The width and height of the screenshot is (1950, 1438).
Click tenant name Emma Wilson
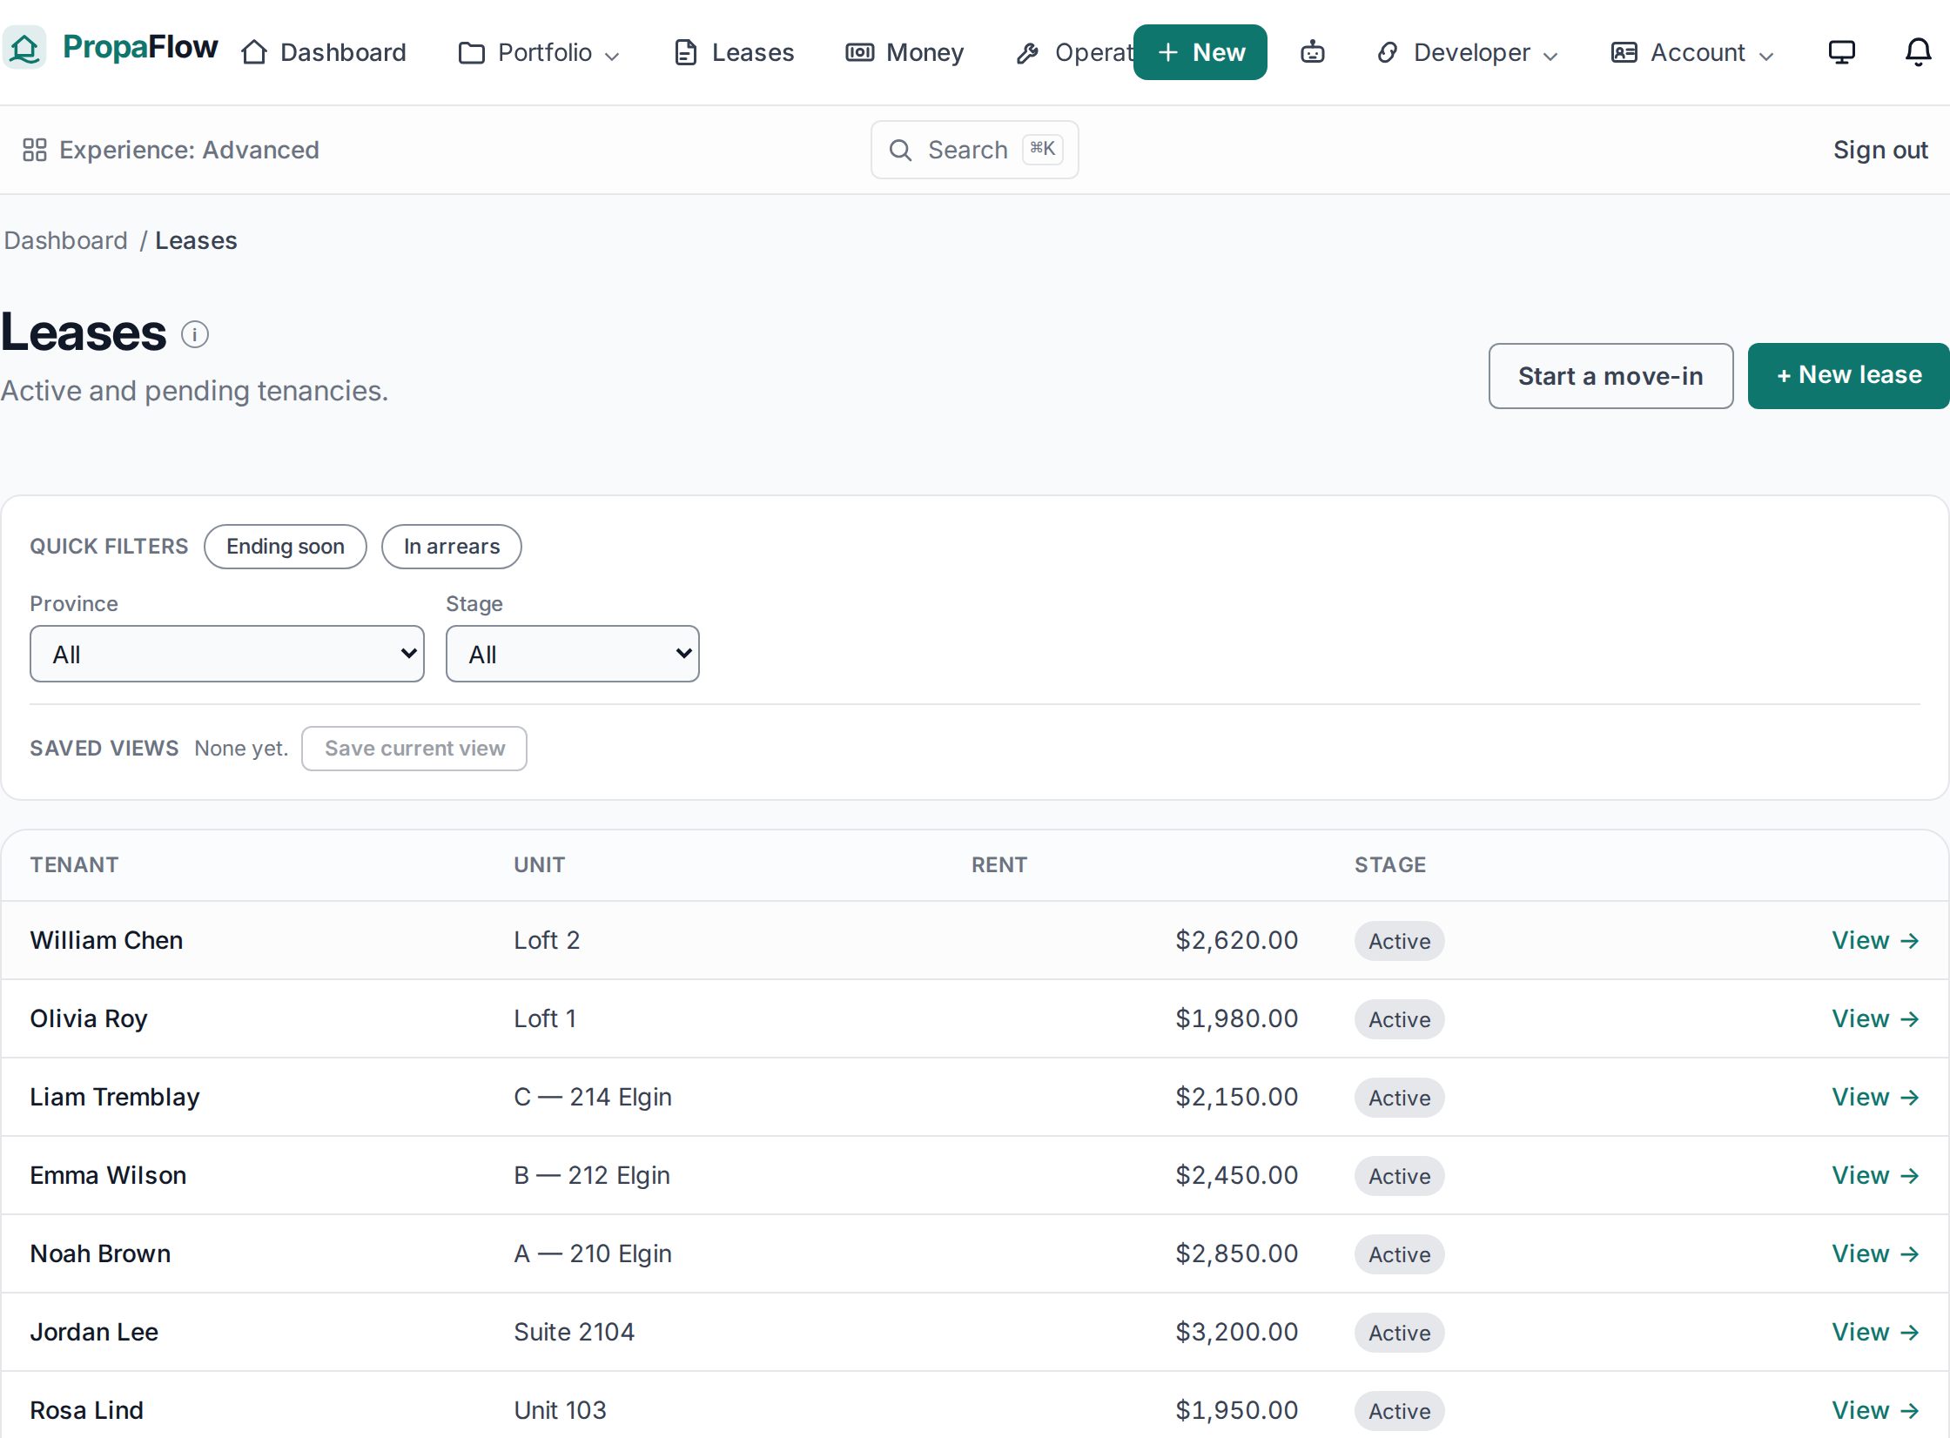tap(108, 1176)
